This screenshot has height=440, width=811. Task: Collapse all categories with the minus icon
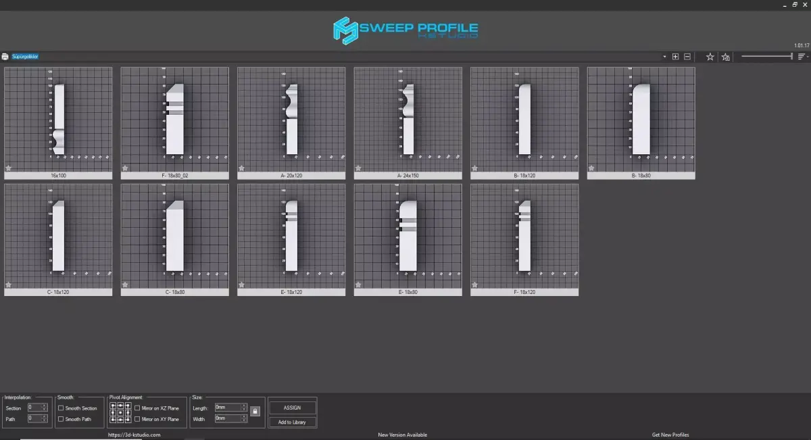pyautogui.click(x=687, y=57)
